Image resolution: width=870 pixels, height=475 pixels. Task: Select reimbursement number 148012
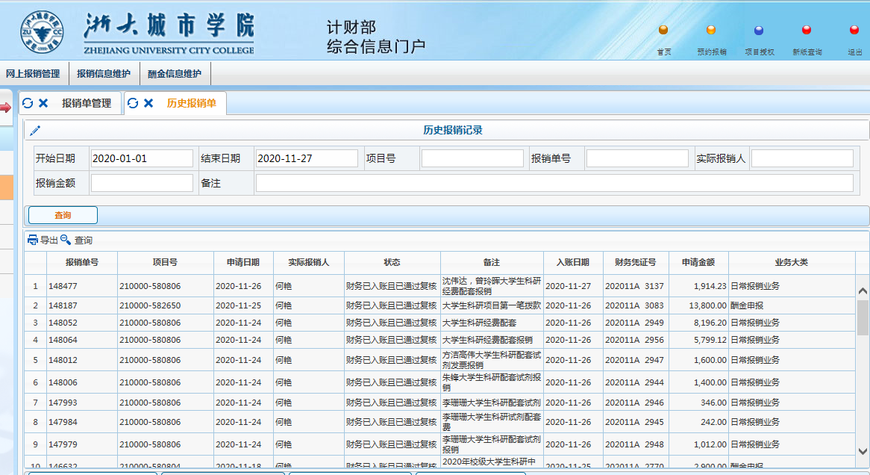(x=63, y=360)
